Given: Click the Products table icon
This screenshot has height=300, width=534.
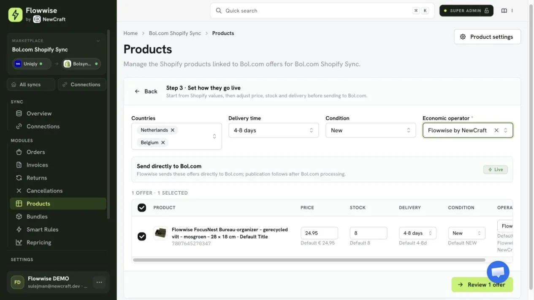Looking at the screenshot, I should point(19,204).
